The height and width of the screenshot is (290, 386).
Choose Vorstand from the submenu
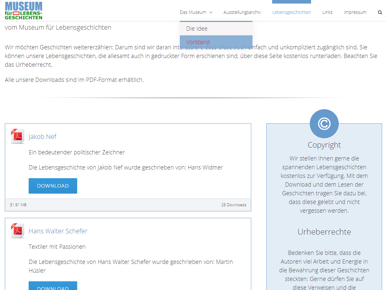tap(216, 42)
